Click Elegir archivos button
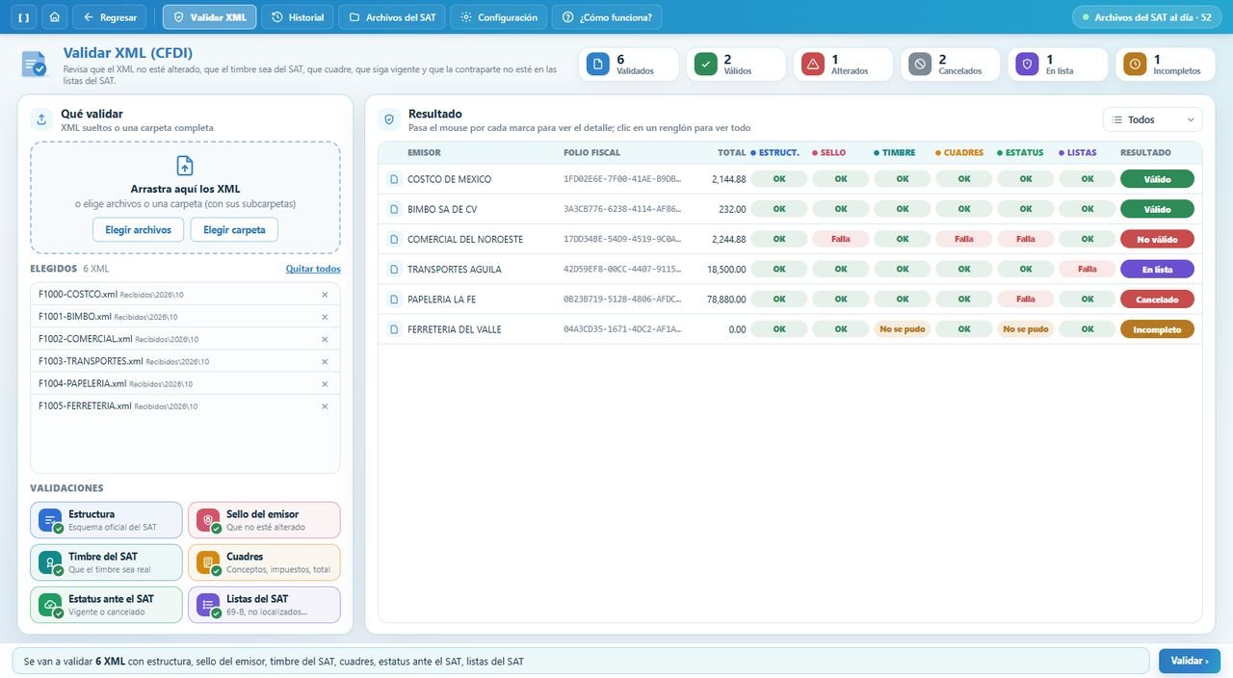Screen dimensions: 1233x678 coord(139,229)
